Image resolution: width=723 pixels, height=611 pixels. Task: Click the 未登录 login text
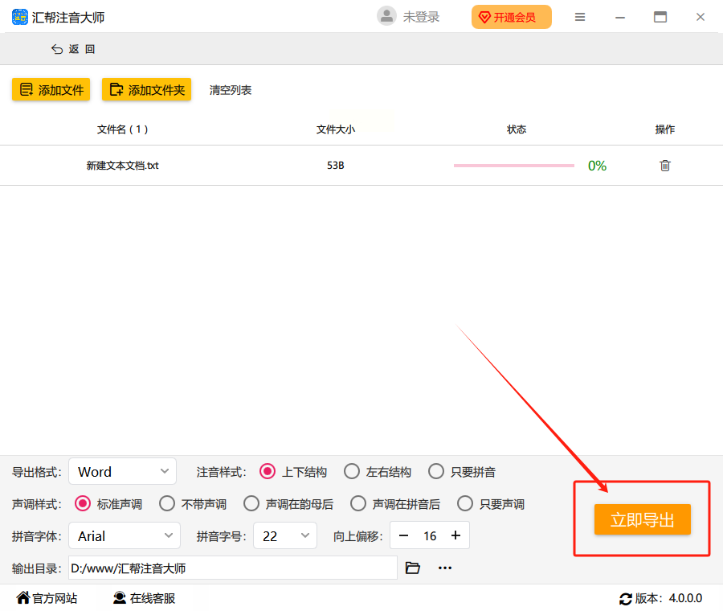pos(422,17)
